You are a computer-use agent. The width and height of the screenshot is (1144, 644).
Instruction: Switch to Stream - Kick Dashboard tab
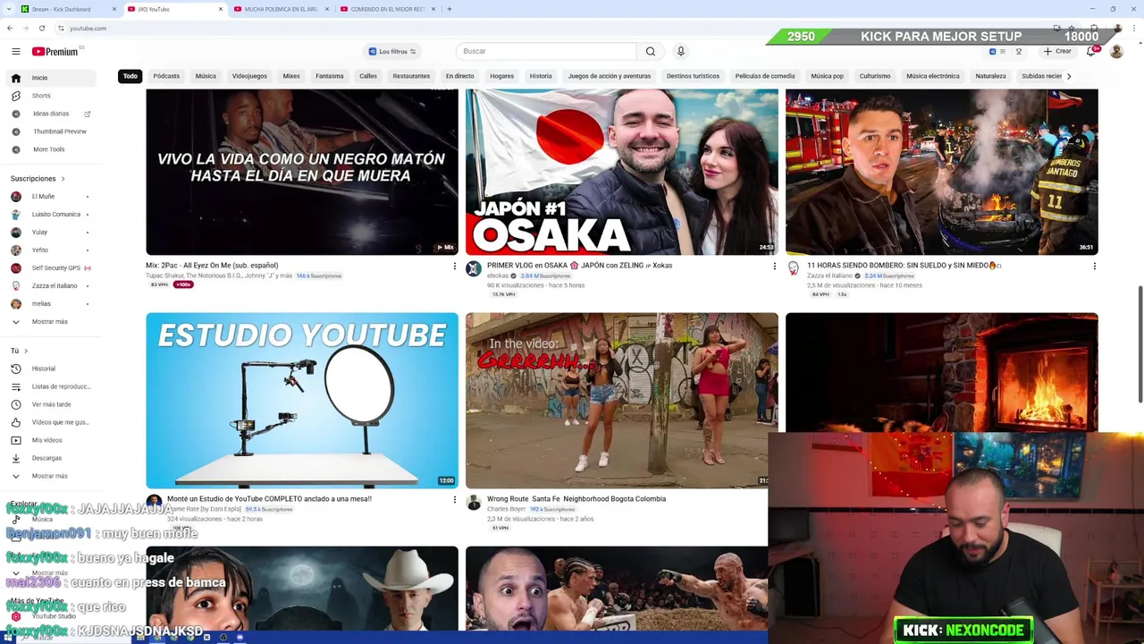click(68, 9)
